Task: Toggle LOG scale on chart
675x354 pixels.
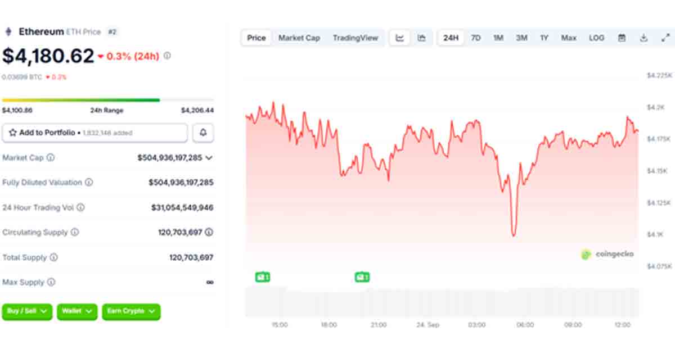Action: [x=596, y=38]
